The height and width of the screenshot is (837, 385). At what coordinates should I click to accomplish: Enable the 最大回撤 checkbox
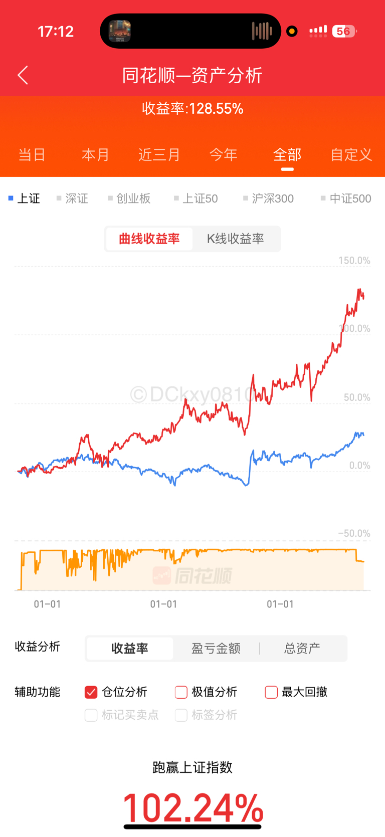(271, 692)
